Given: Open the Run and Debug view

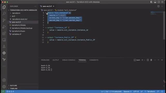Looking at the screenshot, I should point(4,27).
